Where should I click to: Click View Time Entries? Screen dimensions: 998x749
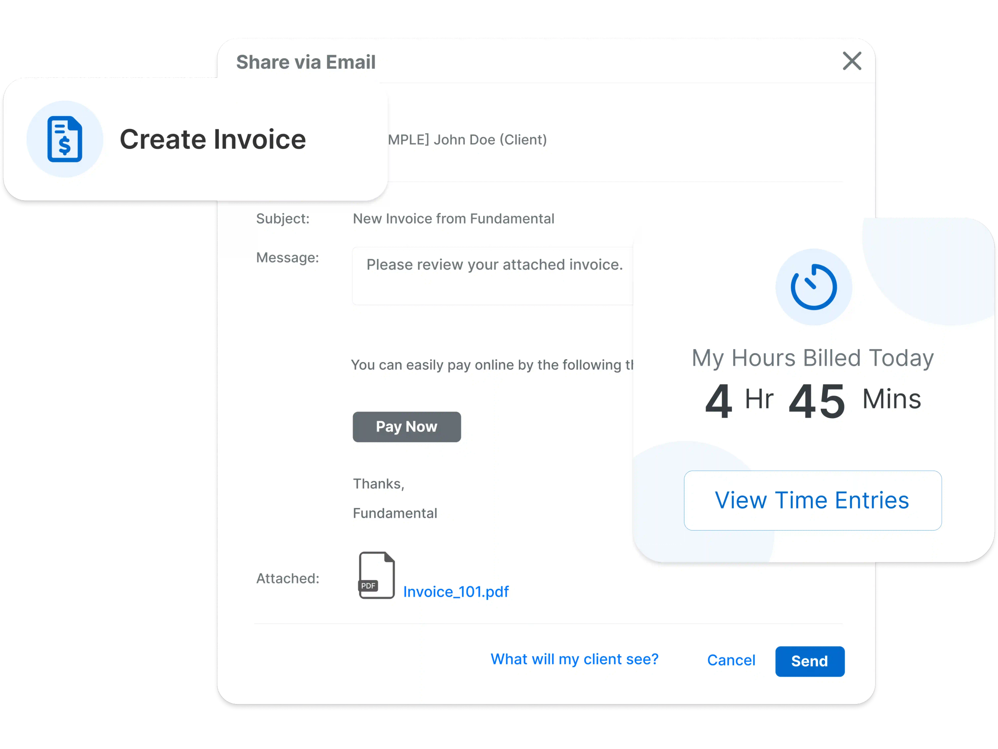812,500
